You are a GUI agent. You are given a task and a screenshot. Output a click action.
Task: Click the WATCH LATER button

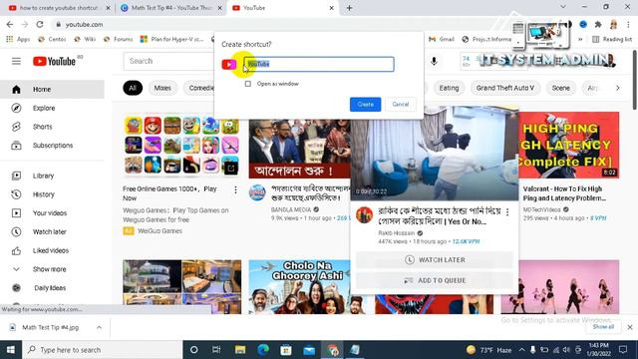[x=435, y=259]
